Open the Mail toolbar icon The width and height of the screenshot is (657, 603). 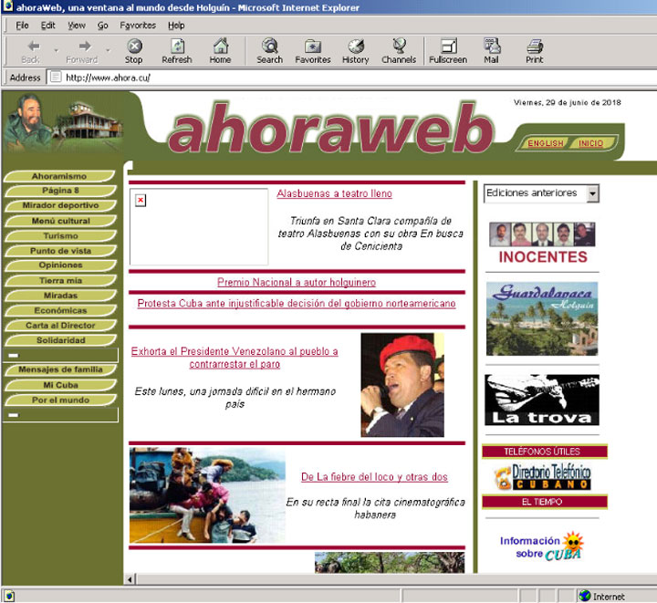(x=492, y=46)
